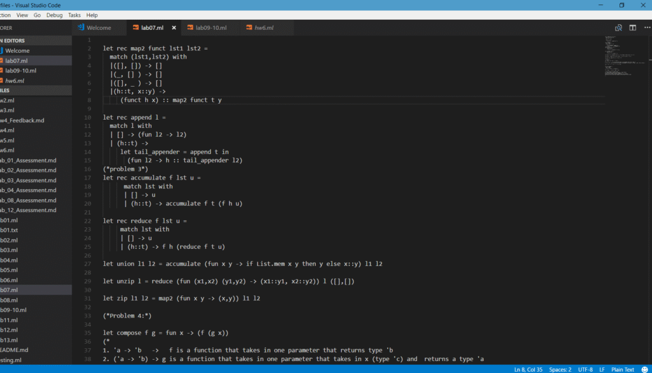Viewport: 652px width, 373px height.
Task: Click the 'let compose f g' line
Action: tap(166, 333)
